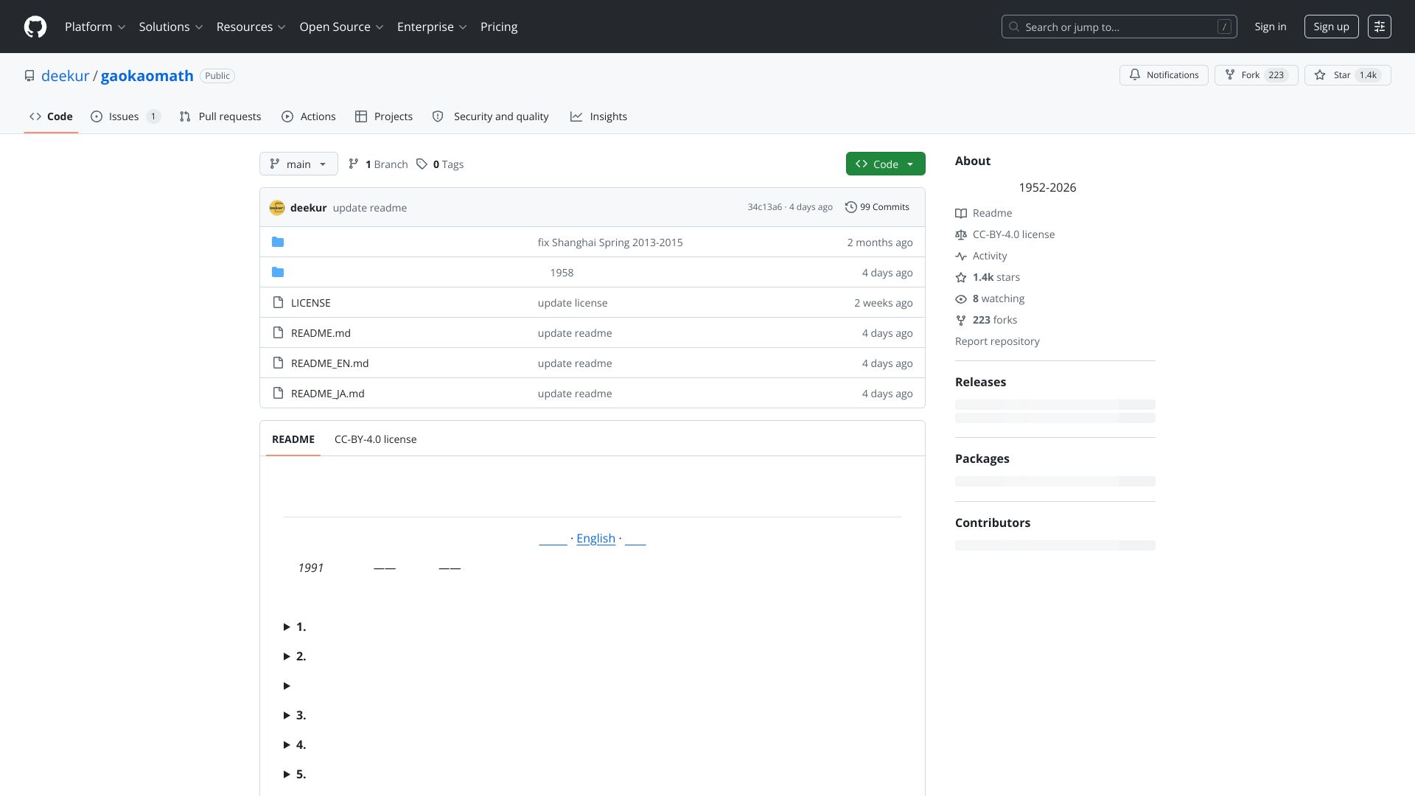Image resolution: width=1415 pixels, height=796 pixels.
Task: Open the Releases section heading
Action: [980, 382]
